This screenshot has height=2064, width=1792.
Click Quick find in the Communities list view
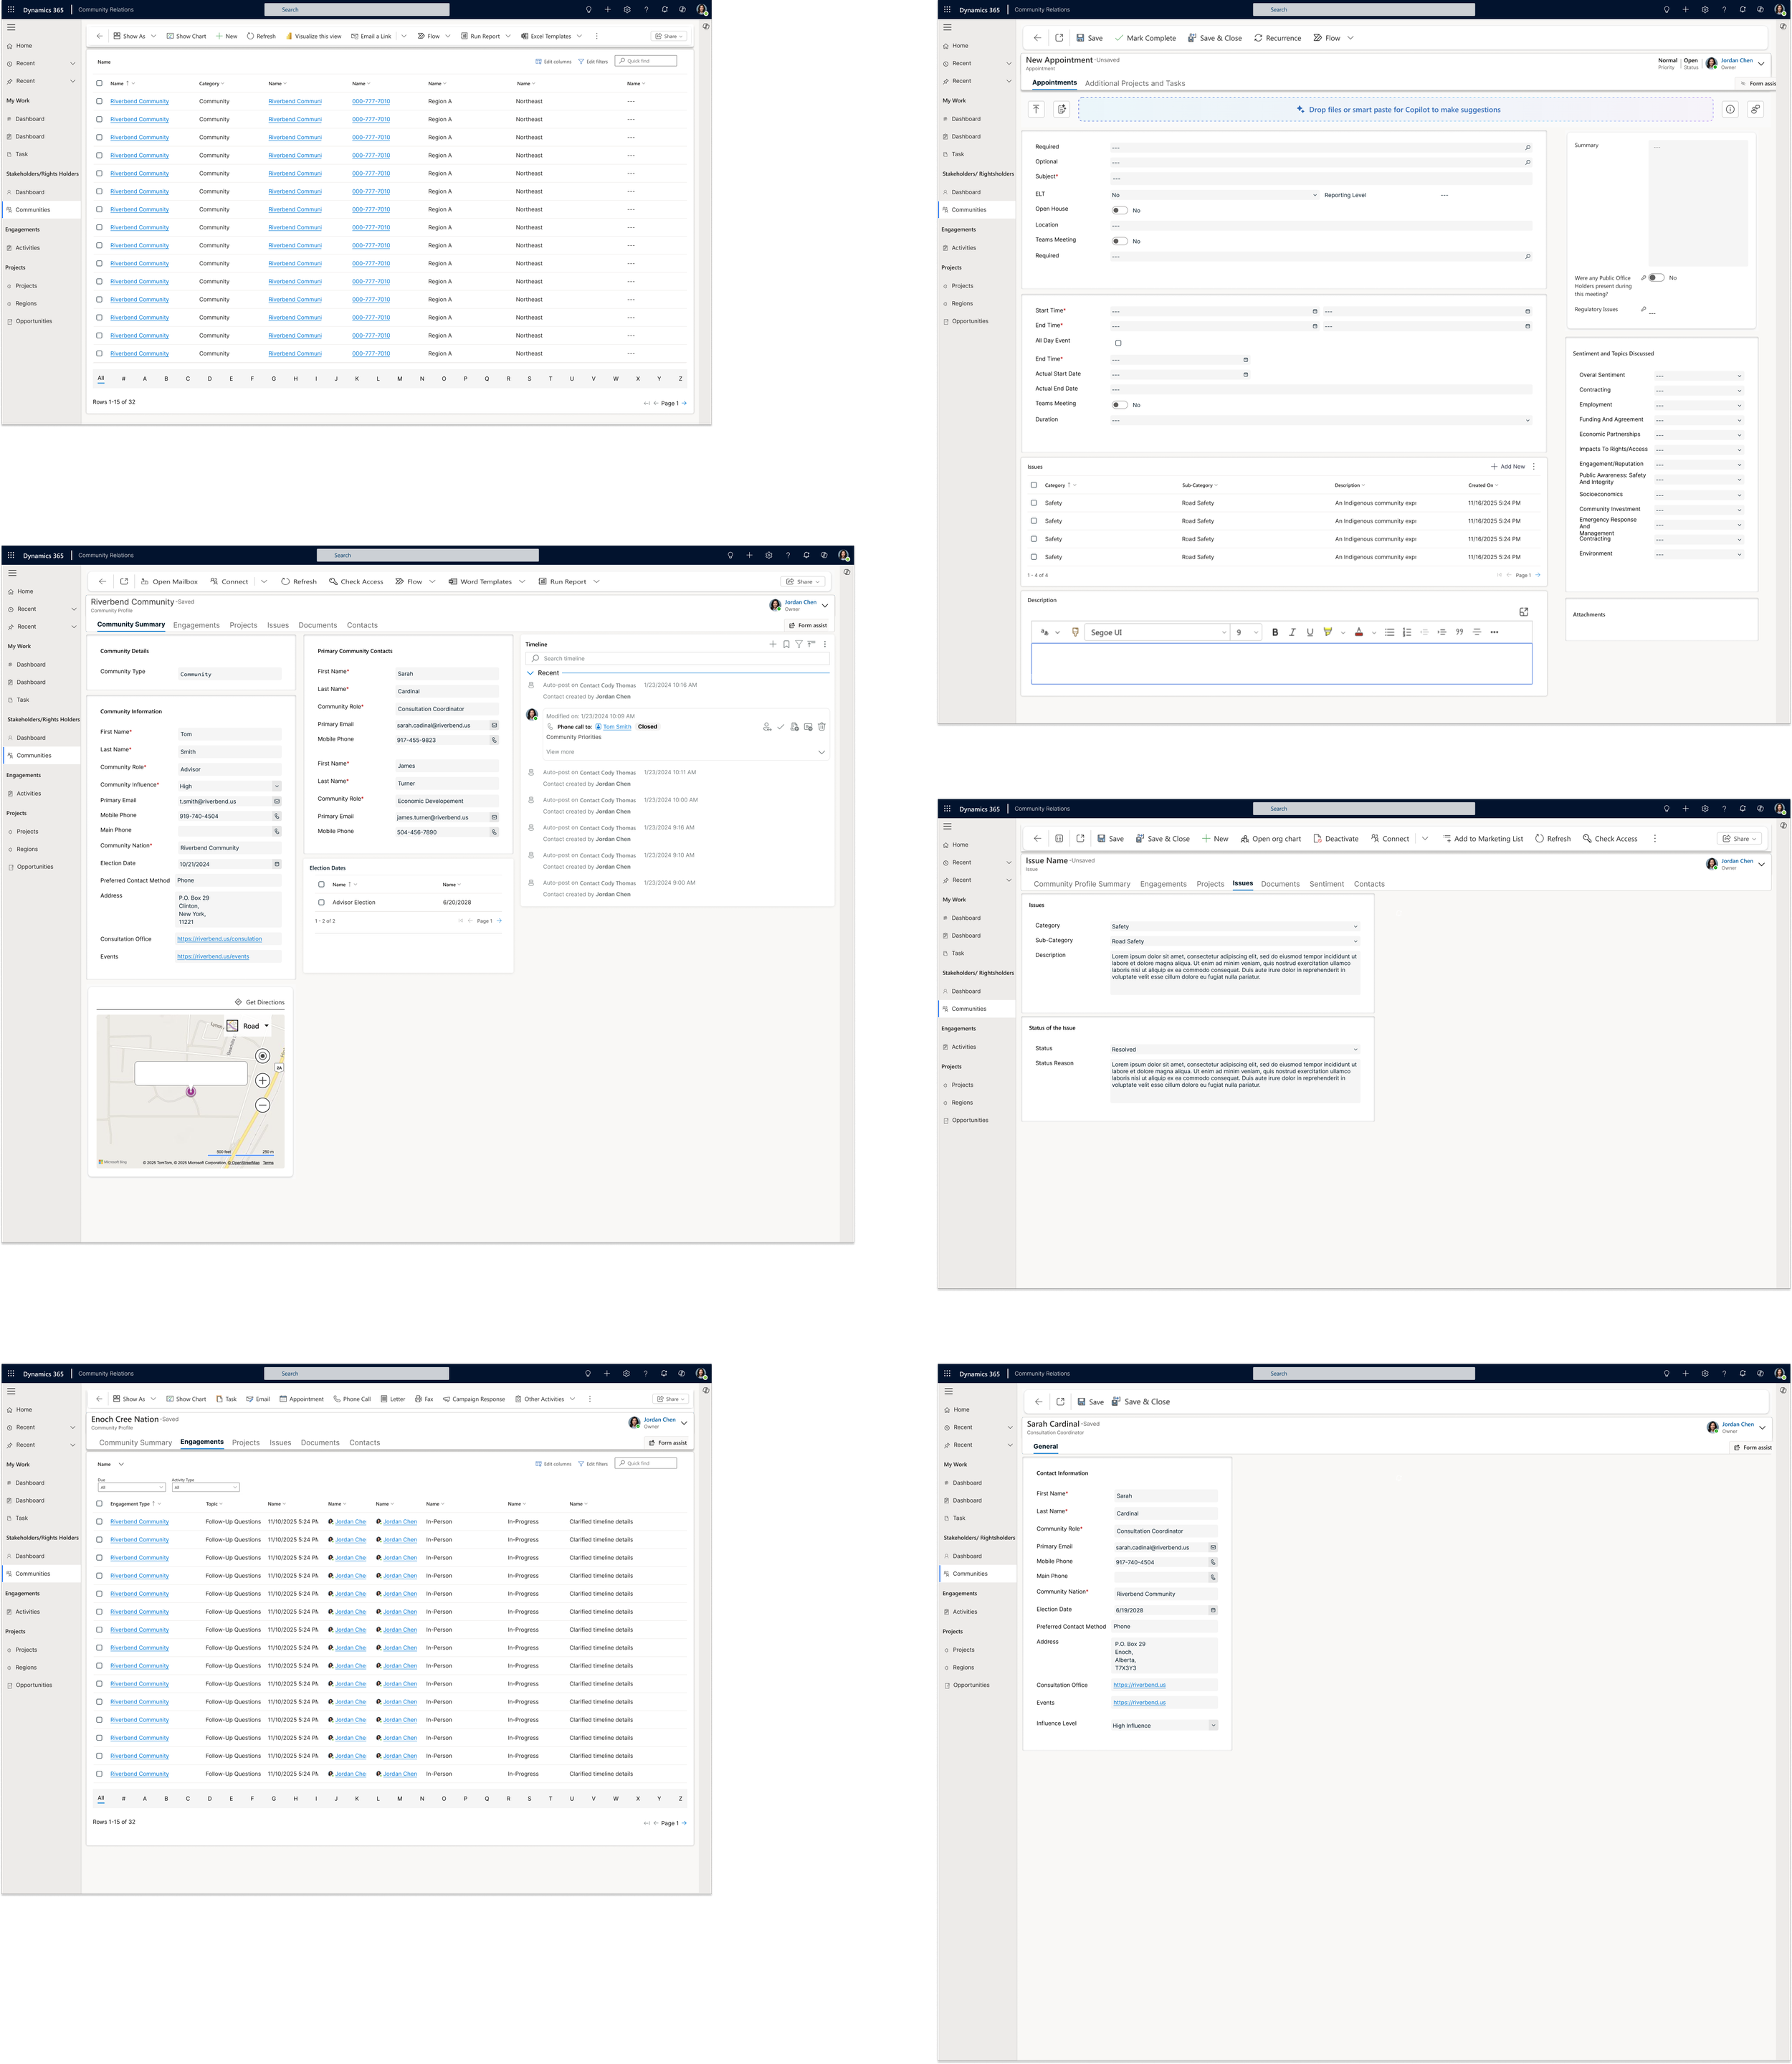(x=646, y=61)
